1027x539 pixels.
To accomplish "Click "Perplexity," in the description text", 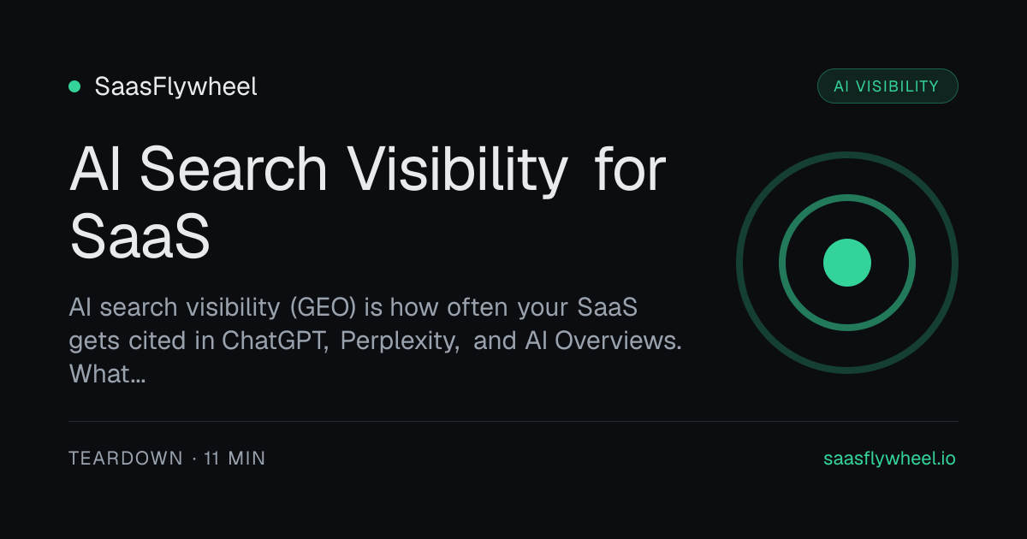I will tap(402, 341).
